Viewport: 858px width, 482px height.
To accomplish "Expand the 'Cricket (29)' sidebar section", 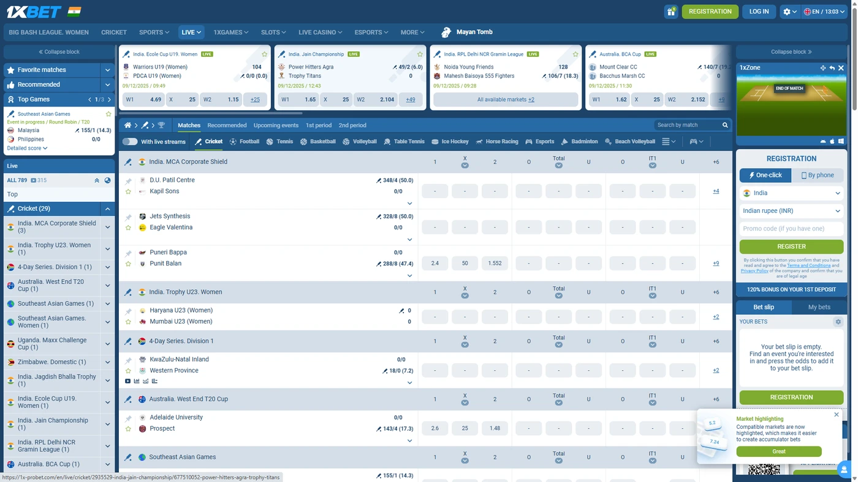I will [107, 208].
